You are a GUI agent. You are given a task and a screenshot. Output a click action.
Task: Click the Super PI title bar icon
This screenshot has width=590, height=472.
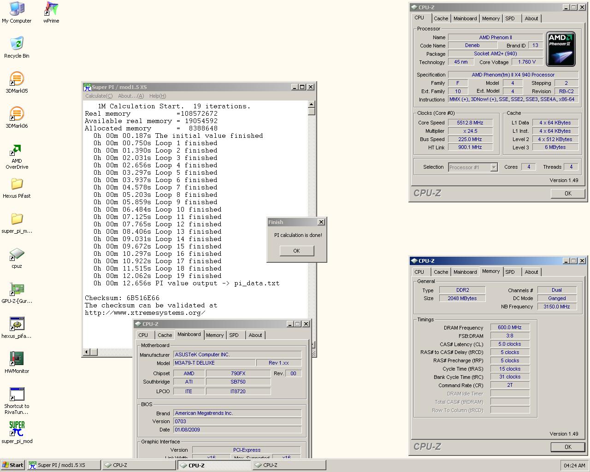[87, 87]
